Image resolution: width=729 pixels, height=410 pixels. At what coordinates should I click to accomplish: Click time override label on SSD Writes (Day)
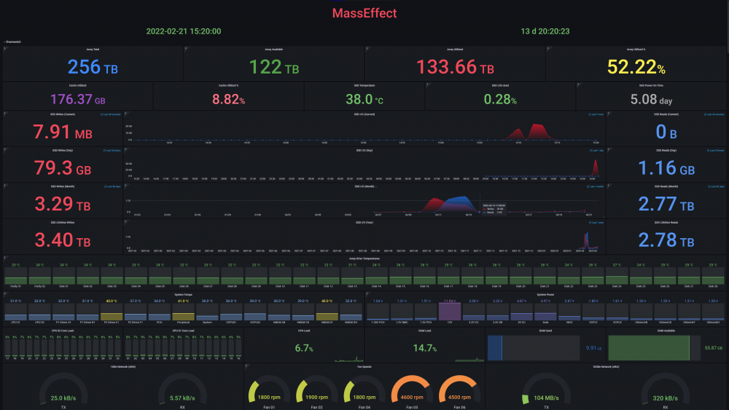click(112, 151)
